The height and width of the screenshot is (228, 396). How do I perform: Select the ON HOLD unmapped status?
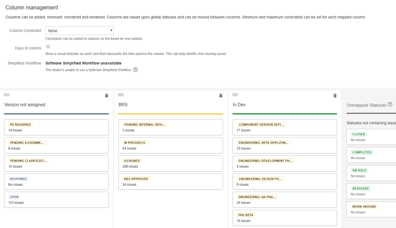pos(371,173)
